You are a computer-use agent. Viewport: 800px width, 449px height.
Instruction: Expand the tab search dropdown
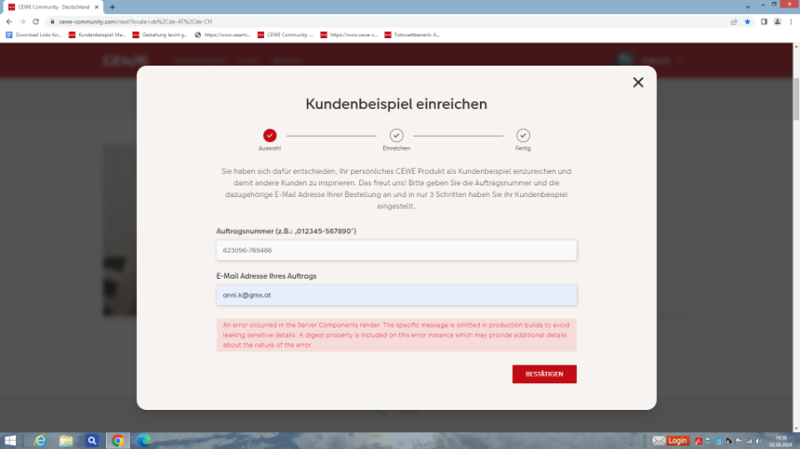[748, 7]
